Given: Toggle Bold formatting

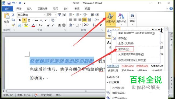Looking at the screenshot, I should (x=20, y=20).
